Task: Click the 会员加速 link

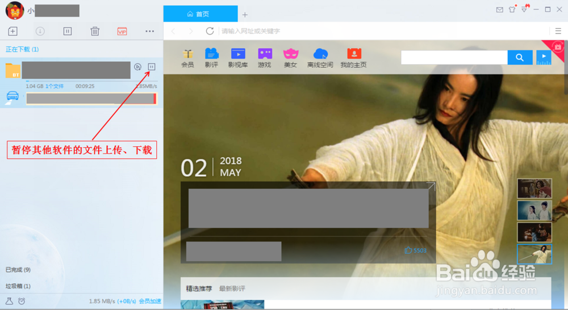Action: pyautogui.click(x=150, y=301)
